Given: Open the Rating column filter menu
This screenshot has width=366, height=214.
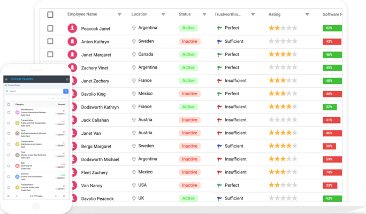Looking at the screenshot, I should point(307,14).
